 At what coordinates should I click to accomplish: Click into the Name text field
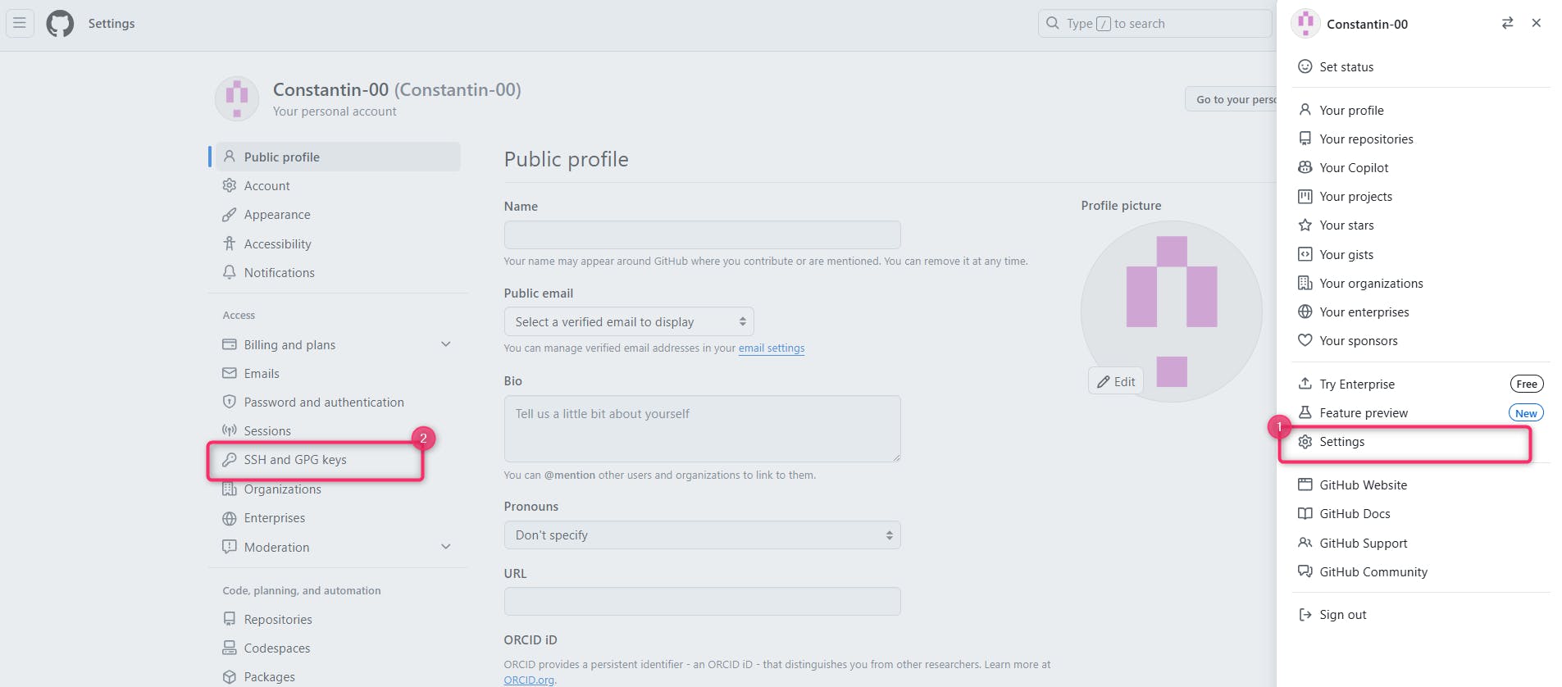point(702,234)
